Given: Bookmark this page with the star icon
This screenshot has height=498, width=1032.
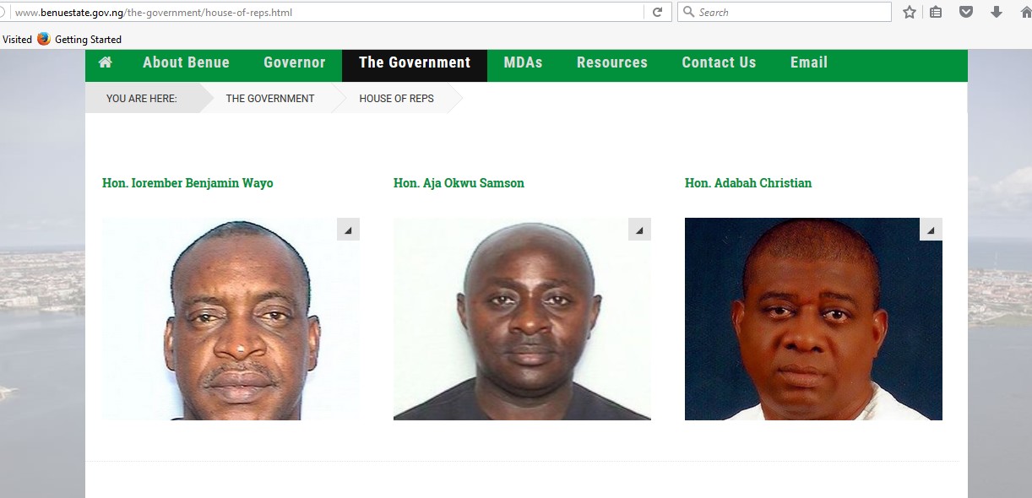Looking at the screenshot, I should (910, 12).
